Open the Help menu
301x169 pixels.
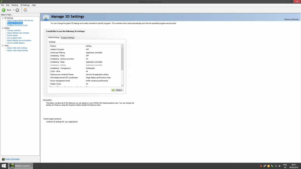[34, 5]
